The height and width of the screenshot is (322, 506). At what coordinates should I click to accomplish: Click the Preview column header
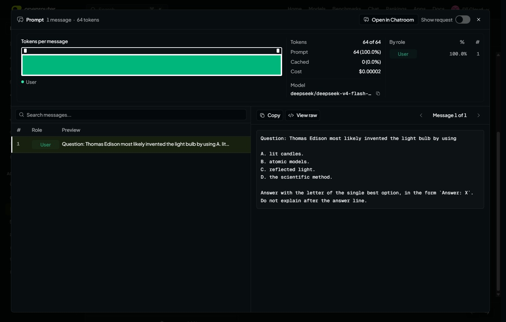[71, 130]
